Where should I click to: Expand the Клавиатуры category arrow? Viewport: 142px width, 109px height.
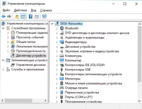[57, 56]
